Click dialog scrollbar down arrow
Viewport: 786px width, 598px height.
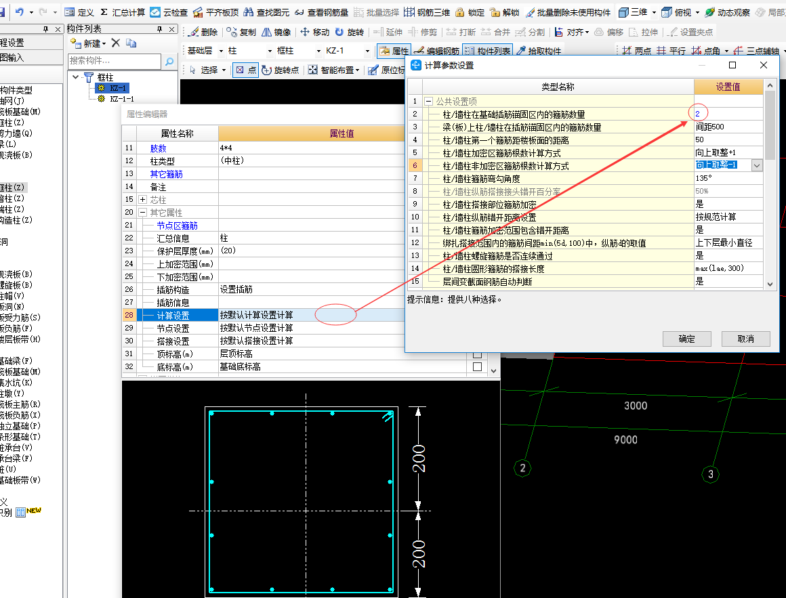point(770,284)
